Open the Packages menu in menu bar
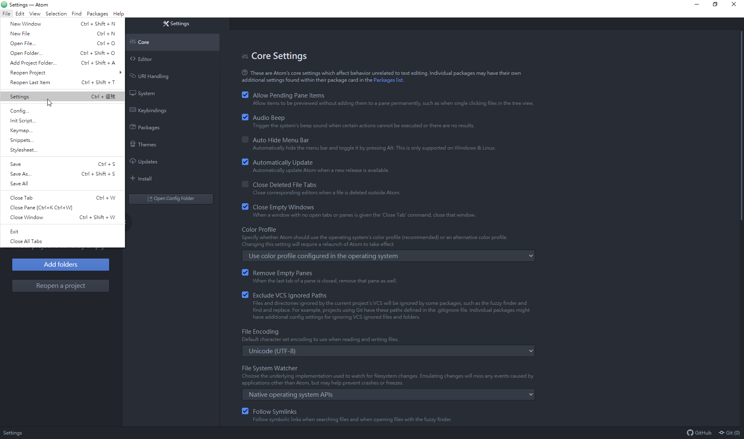744x439 pixels. pos(97,13)
